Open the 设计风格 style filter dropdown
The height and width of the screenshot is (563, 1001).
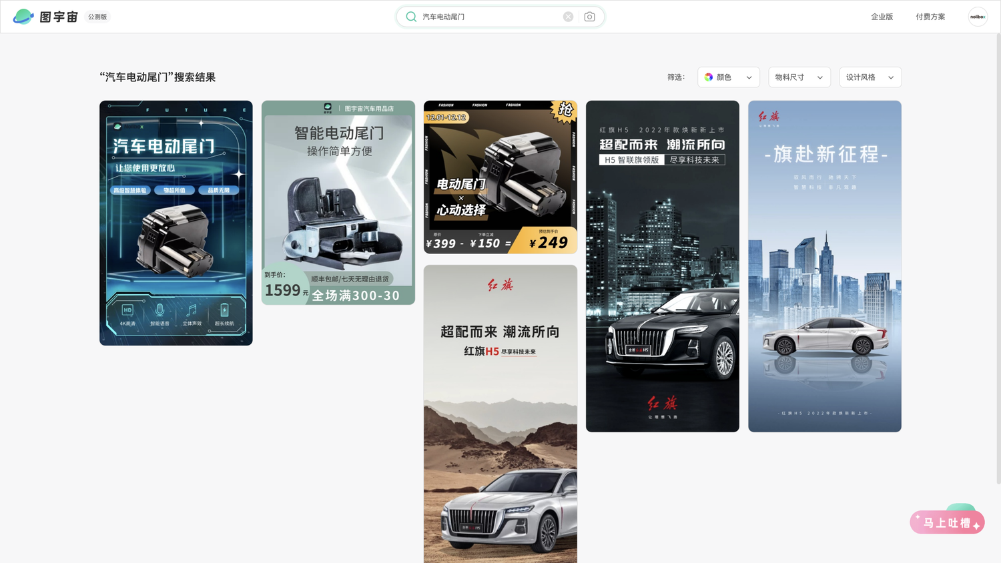(870, 77)
